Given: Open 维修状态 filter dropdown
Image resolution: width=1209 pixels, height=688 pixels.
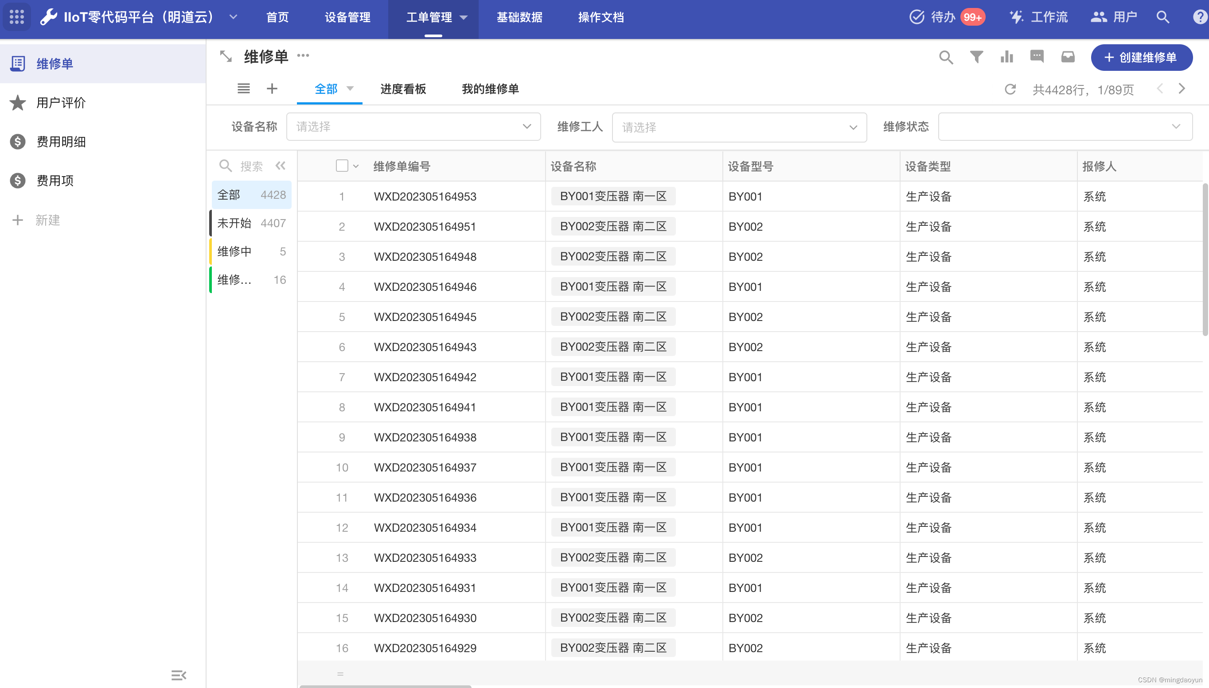Looking at the screenshot, I should pyautogui.click(x=1065, y=127).
